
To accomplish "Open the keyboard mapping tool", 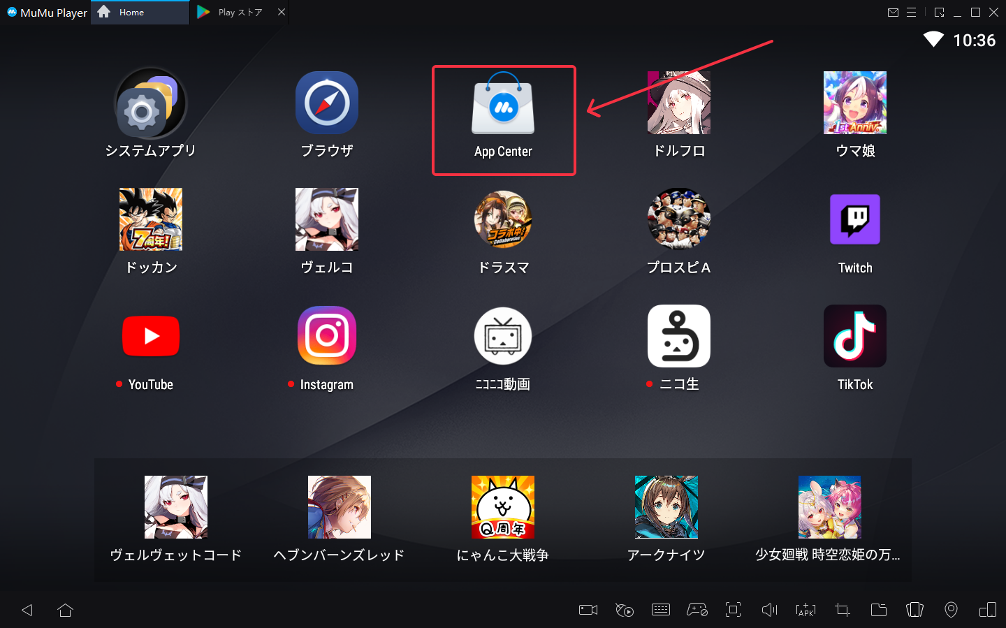I will 660,610.
